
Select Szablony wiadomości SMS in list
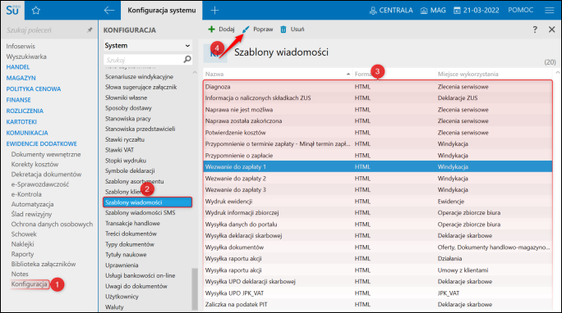coord(140,212)
